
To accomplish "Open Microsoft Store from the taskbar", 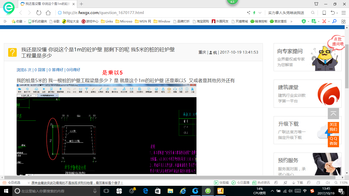I will pos(158,191).
